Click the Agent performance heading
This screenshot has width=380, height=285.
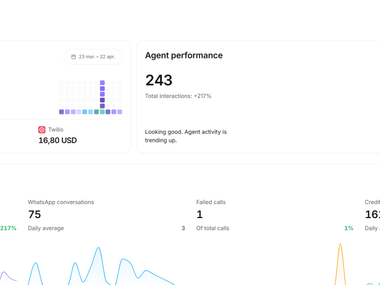(x=184, y=55)
